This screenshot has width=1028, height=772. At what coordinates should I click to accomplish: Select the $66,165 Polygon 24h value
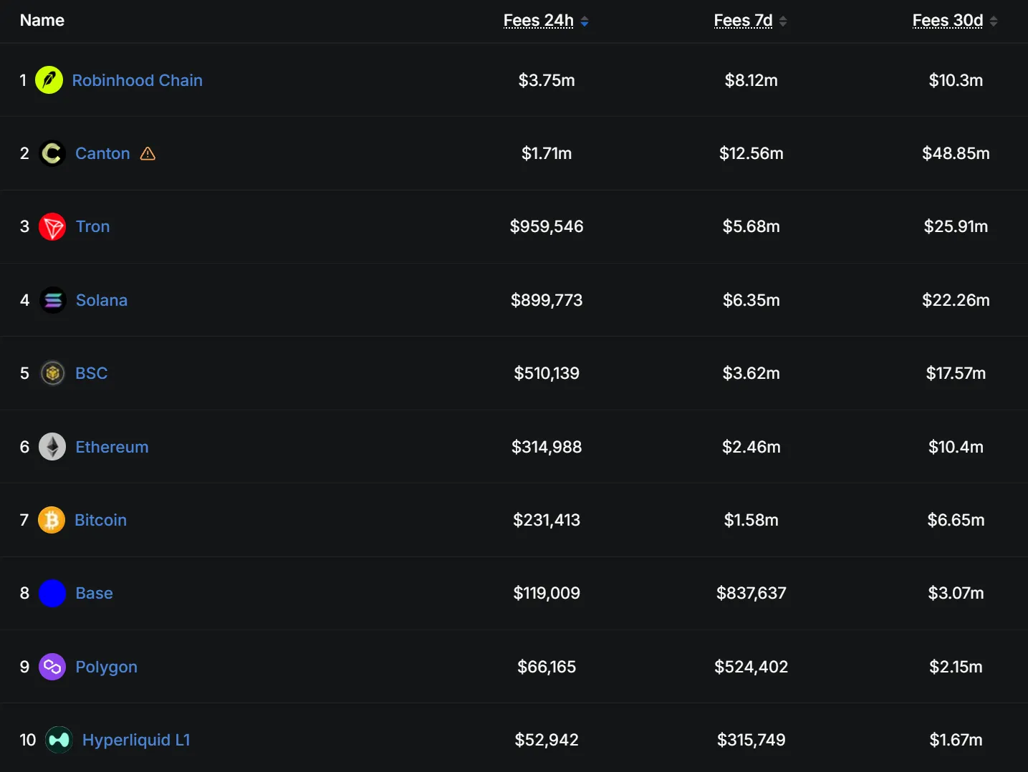pyautogui.click(x=547, y=667)
